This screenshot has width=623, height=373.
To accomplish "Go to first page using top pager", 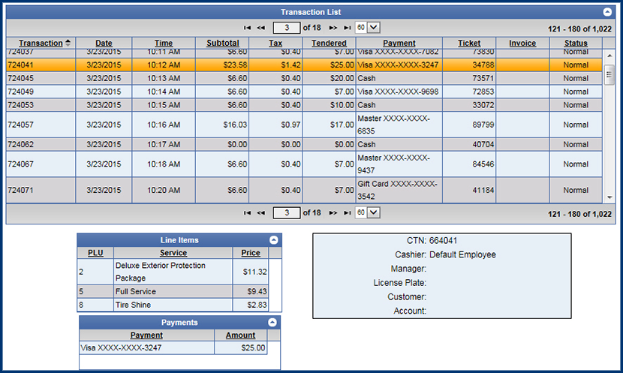I will 248,27.
